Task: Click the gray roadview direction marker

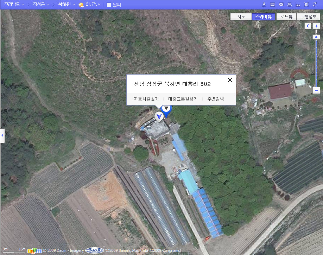Action: [159, 117]
